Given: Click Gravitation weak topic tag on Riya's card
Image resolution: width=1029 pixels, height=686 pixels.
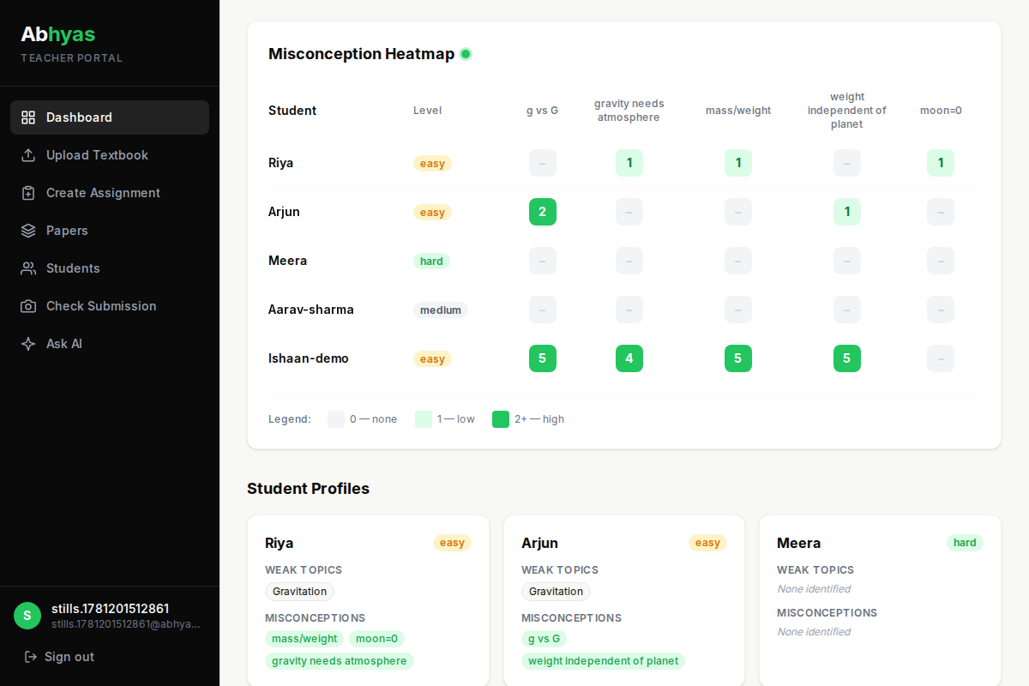Looking at the screenshot, I should tap(299, 592).
